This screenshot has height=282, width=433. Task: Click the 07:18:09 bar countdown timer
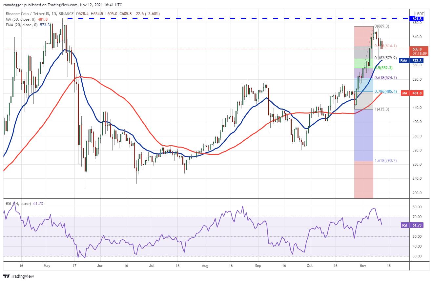pos(420,53)
